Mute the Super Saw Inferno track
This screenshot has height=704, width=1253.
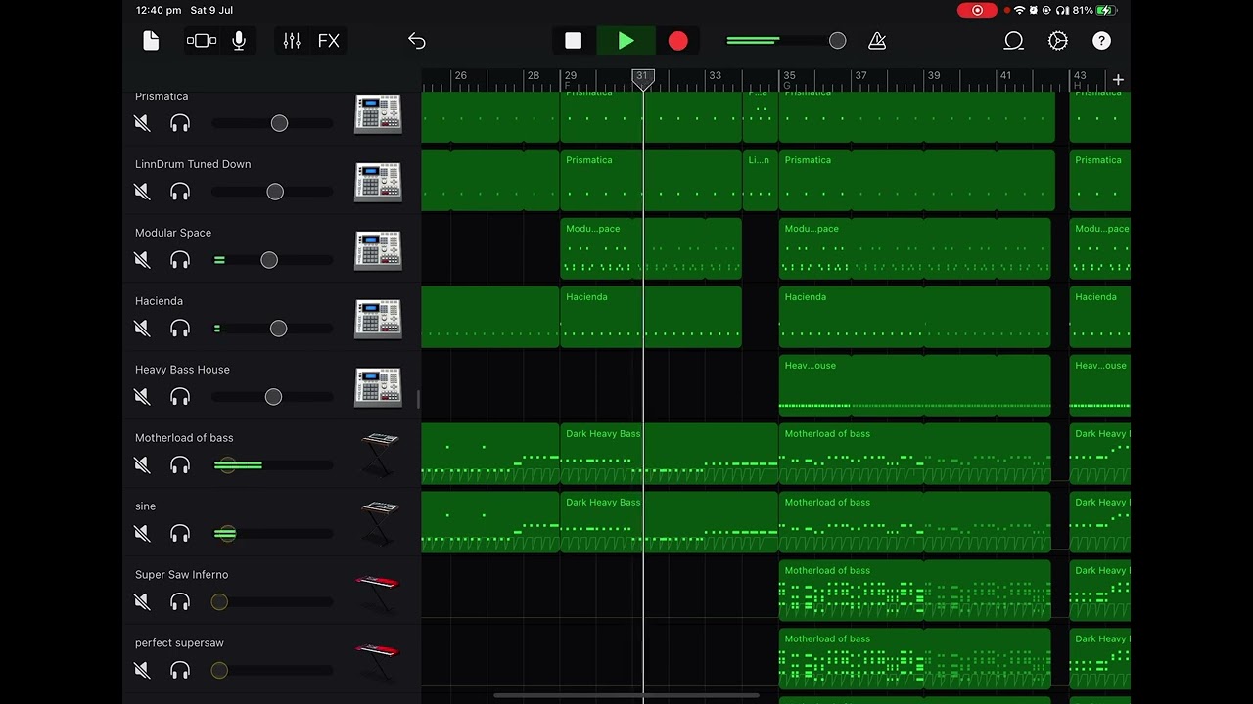143,602
